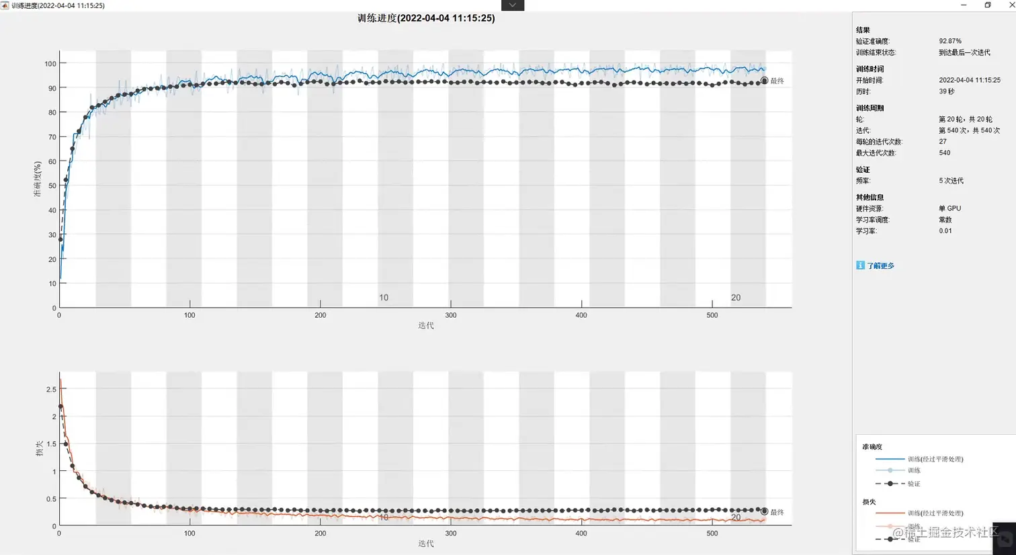This screenshot has width=1016, height=555.
Task: Click the light-blue 训练 line sample under 准确度
Action: (890, 470)
